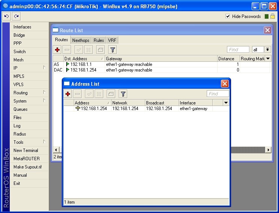The height and width of the screenshot is (213, 279).
Task: Sort routes by Distance column header
Action: pyautogui.click(x=228, y=59)
